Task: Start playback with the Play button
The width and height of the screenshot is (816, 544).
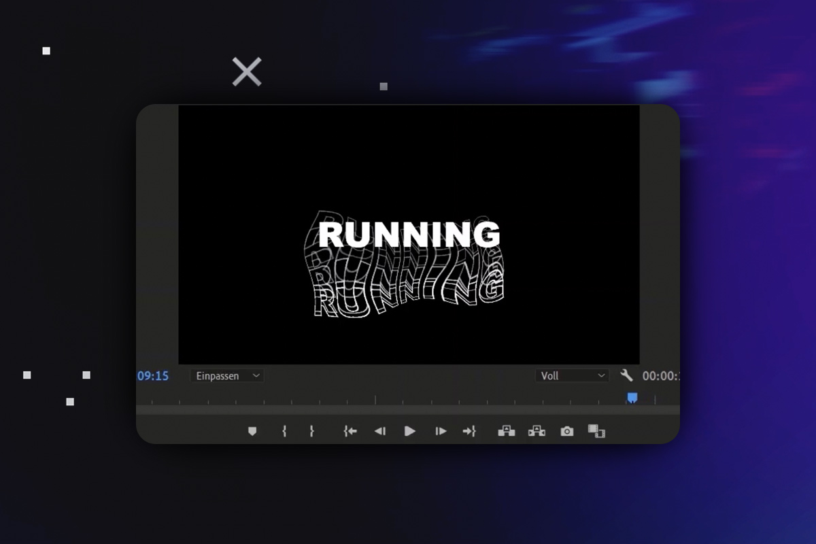Action: 410,431
